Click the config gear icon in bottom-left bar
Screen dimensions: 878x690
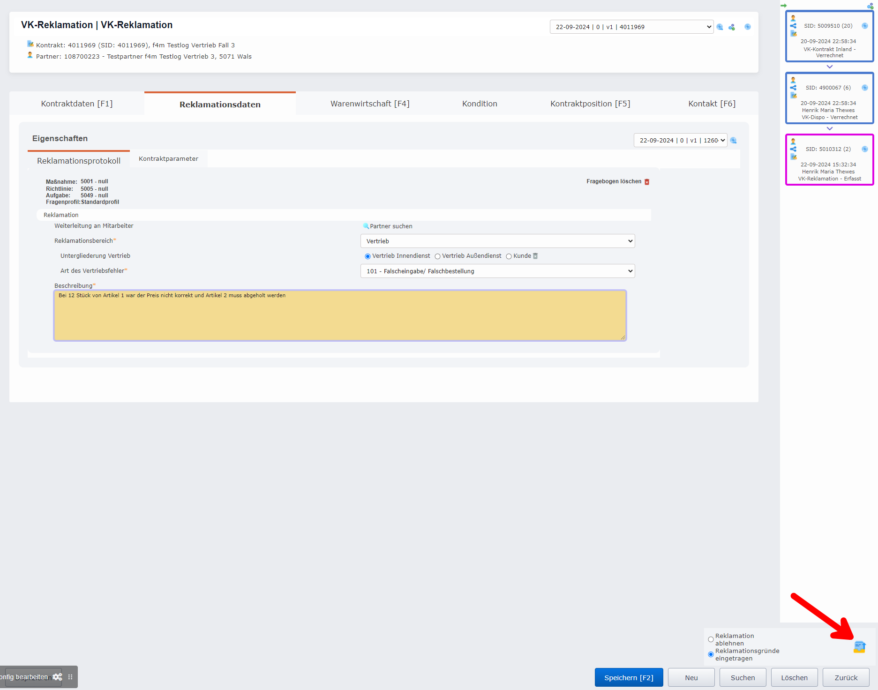tap(58, 677)
